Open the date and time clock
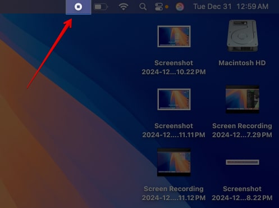This screenshot has height=208, width=279. [x=231, y=7]
